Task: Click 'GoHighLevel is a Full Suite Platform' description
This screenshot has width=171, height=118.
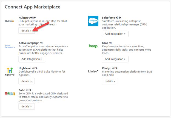Action: click(42, 73)
